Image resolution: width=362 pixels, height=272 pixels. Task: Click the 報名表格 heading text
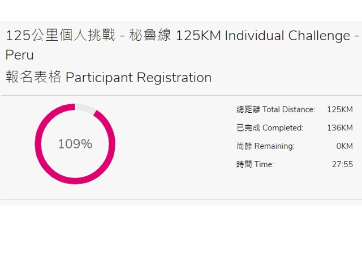pos(33,77)
